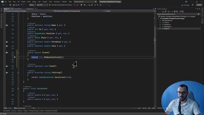This screenshot has height=115, width=204.
Task: Switch to the Program.cs tab
Action: tap(30, 9)
